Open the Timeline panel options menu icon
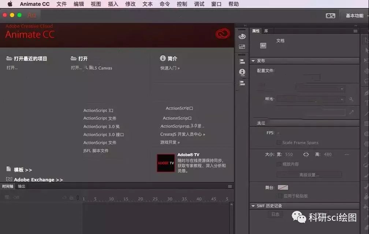The image size is (369, 234). click(230, 186)
